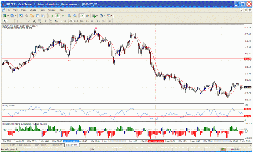
Task: Expand the New Chart dropdown arrow
Action: [8, 16]
